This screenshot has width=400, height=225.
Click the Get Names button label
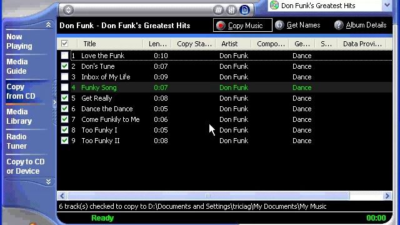point(303,25)
